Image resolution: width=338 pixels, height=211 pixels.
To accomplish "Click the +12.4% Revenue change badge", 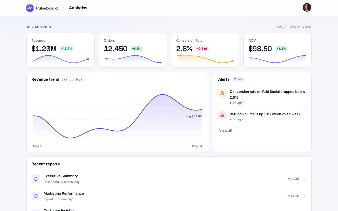I will pos(67,49).
